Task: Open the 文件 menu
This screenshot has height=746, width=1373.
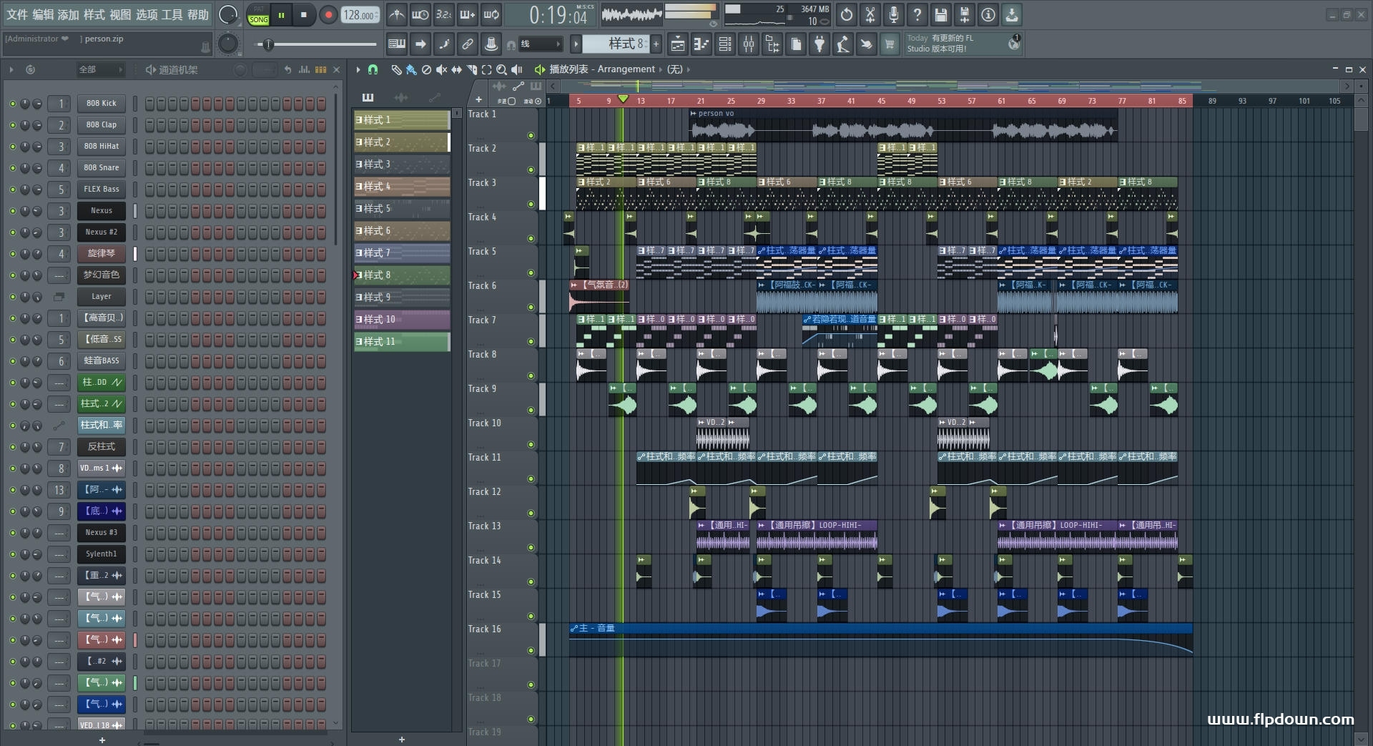Action: [17, 15]
